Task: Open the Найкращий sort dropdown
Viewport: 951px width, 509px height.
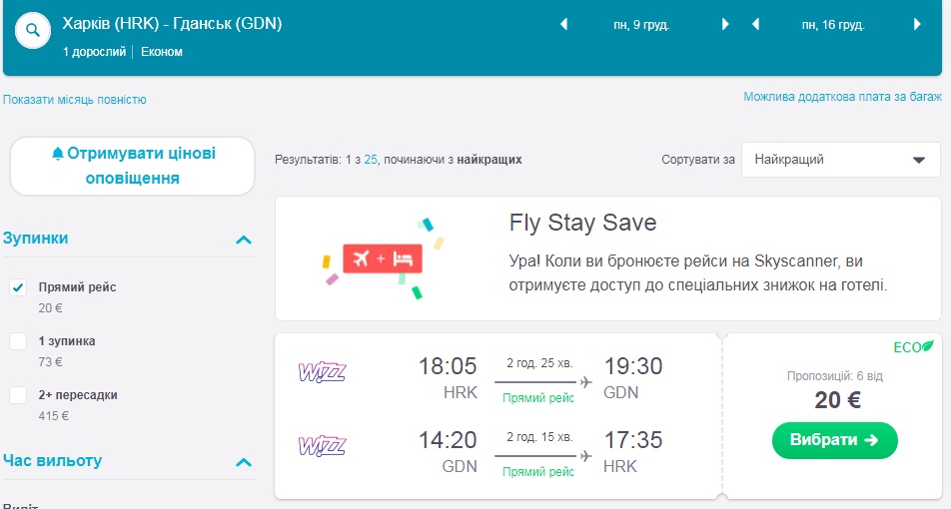Action: 840,160
